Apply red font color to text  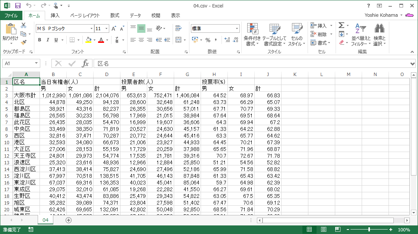coord(101,40)
